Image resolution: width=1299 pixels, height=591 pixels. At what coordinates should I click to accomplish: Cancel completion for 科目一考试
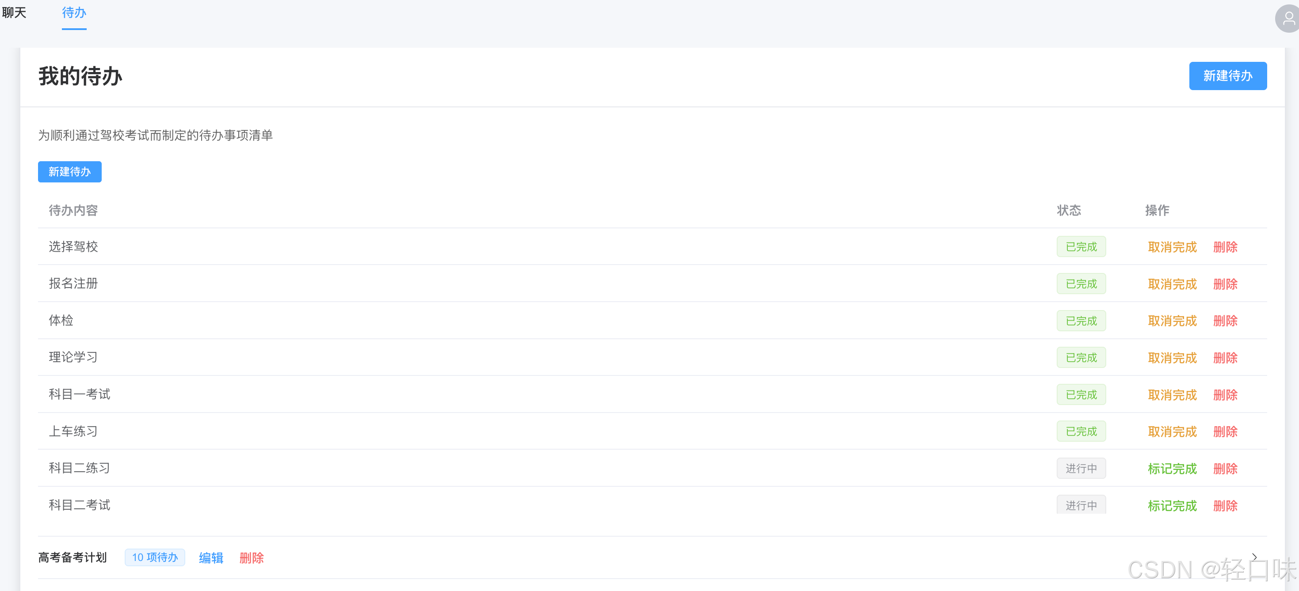click(1172, 395)
